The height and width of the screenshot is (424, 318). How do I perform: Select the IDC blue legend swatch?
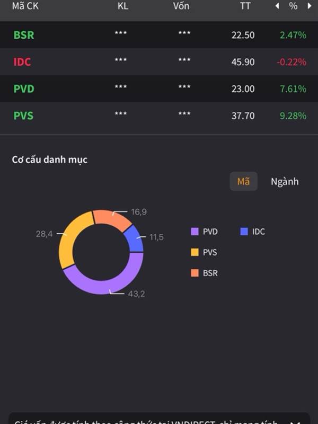tap(244, 232)
